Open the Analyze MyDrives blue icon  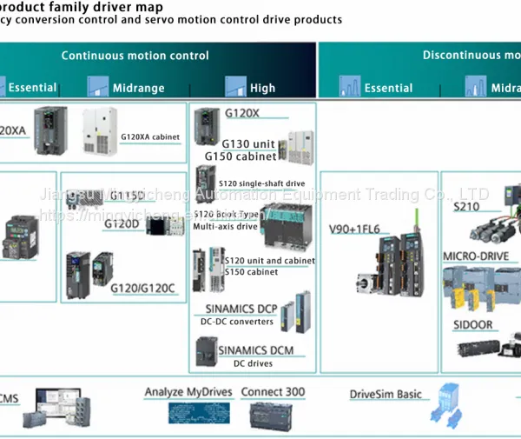coord(199,413)
